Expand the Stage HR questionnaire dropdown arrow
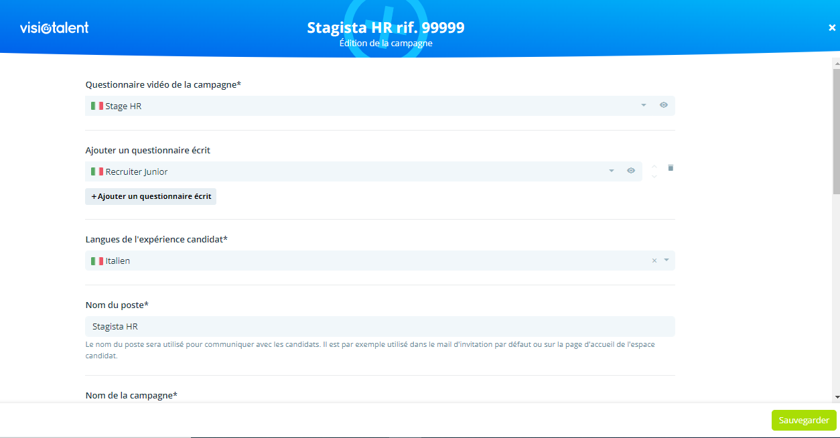Viewport: 840px width, 438px height. click(644, 105)
